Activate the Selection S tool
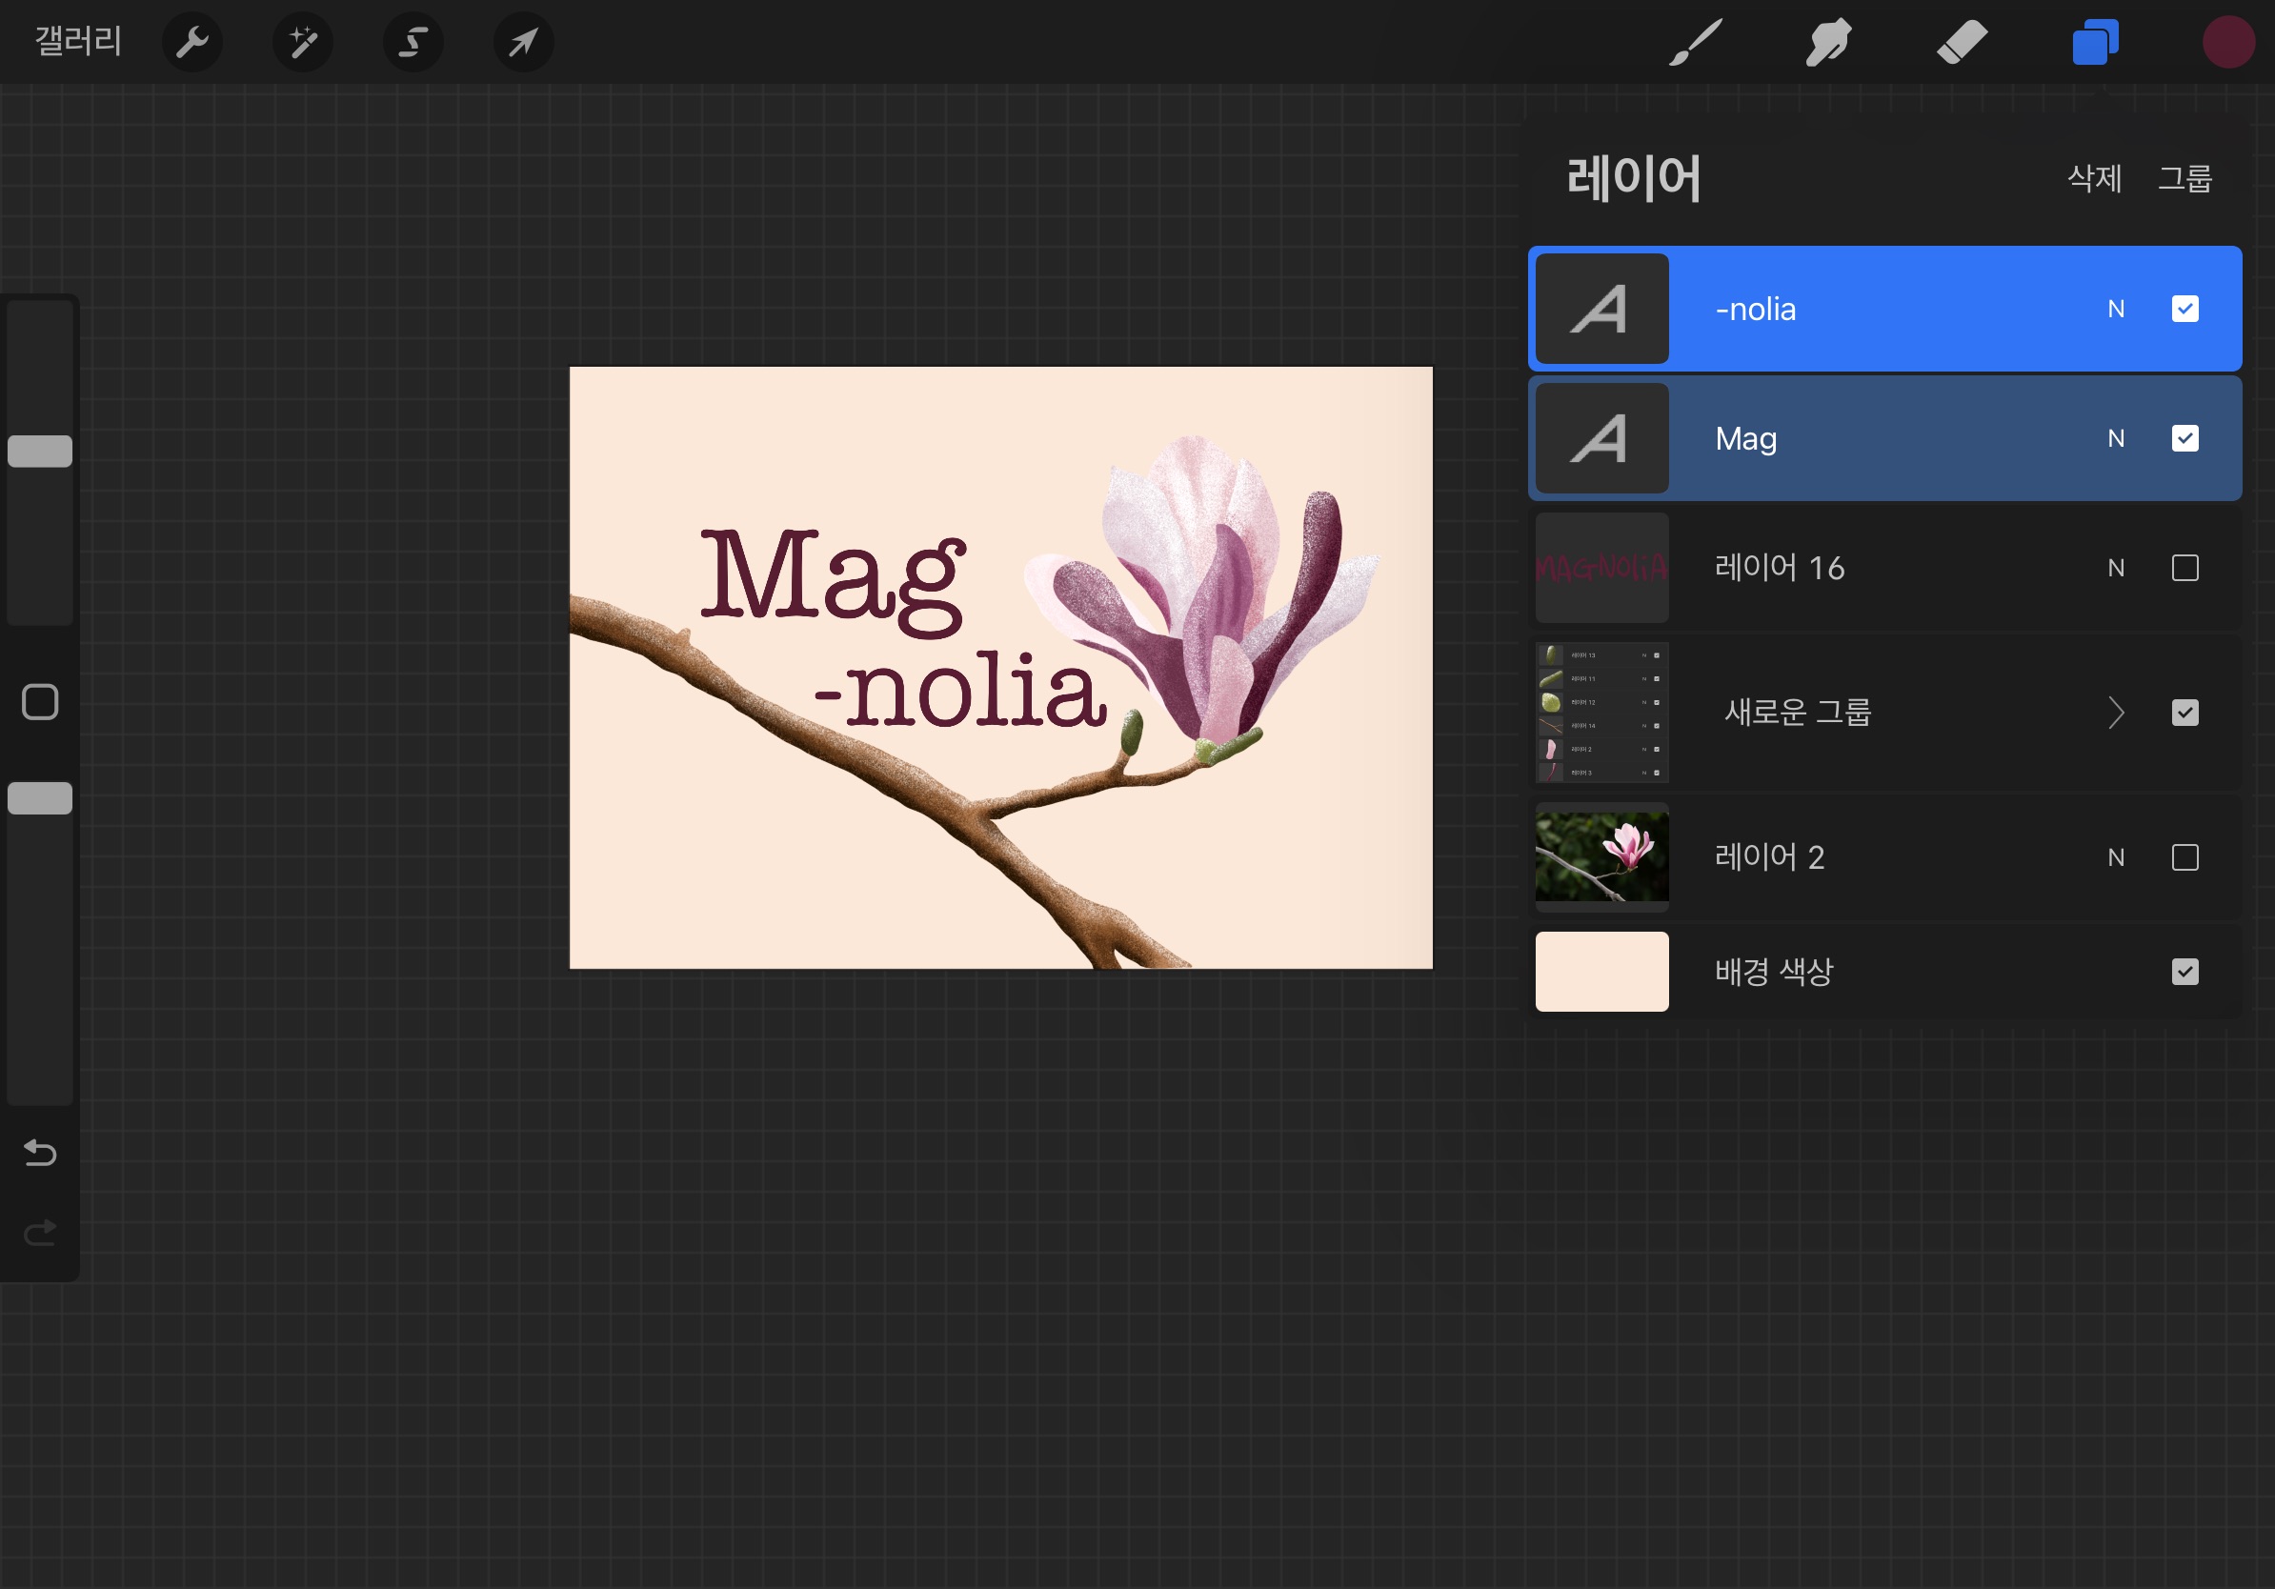2275x1589 pixels. click(x=413, y=43)
